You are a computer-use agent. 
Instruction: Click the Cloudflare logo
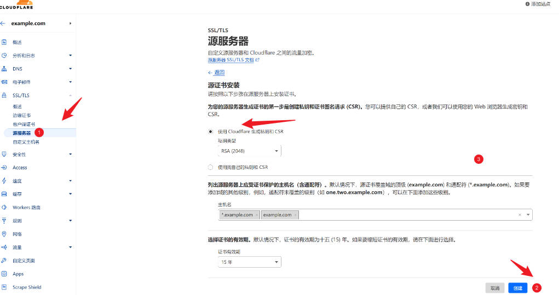[x=16, y=4]
